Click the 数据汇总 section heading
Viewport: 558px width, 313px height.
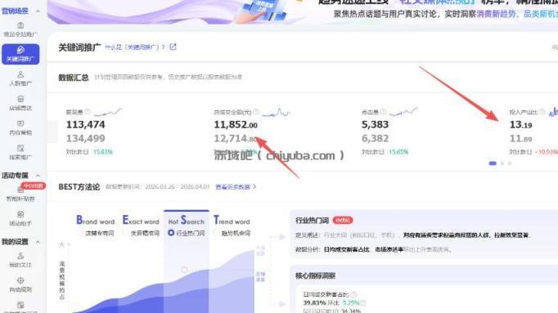pyautogui.click(x=74, y=77)
